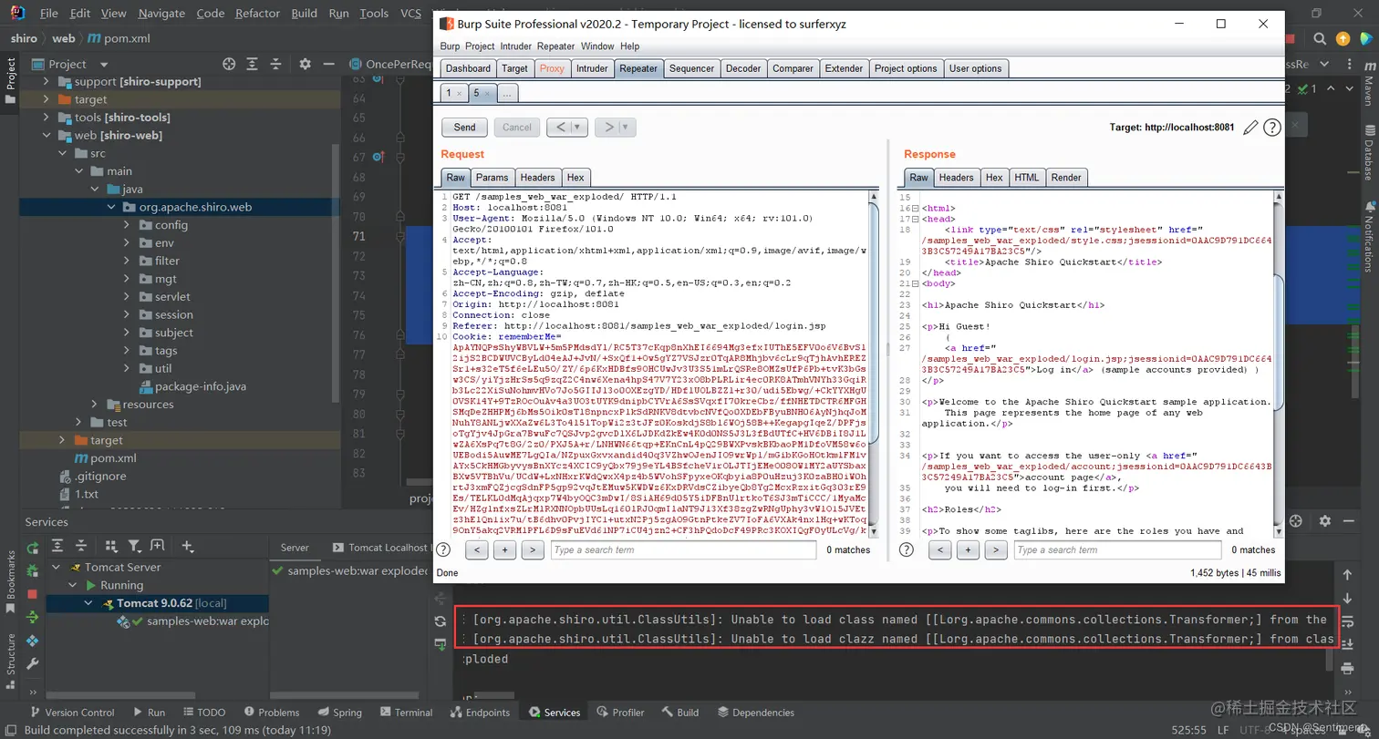
Task: Switch to the Proxy tab in Burp
Action: 552,68
